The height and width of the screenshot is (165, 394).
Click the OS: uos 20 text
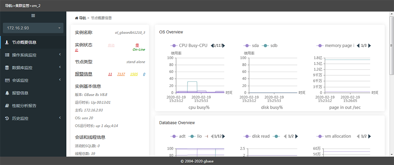(84, 118)
